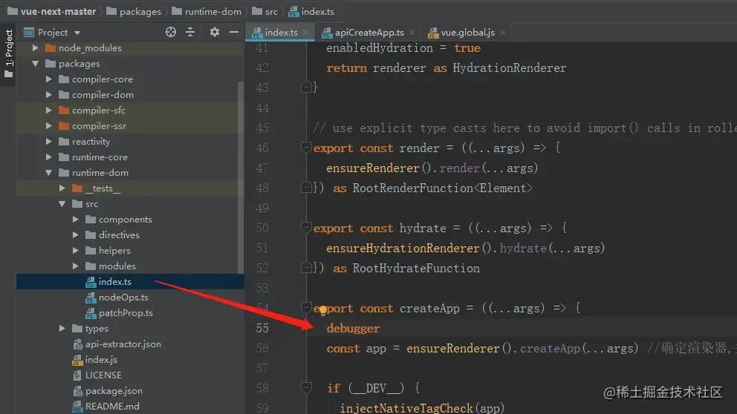The image size is (737, 414).
Task: Expand the compiler-sfc folder
Action: click(49, 111)
